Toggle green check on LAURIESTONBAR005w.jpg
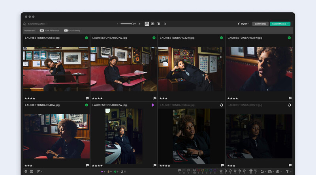The height and width of the screenshot is (175, 316). pyautogui.click(x=87, y=37)
